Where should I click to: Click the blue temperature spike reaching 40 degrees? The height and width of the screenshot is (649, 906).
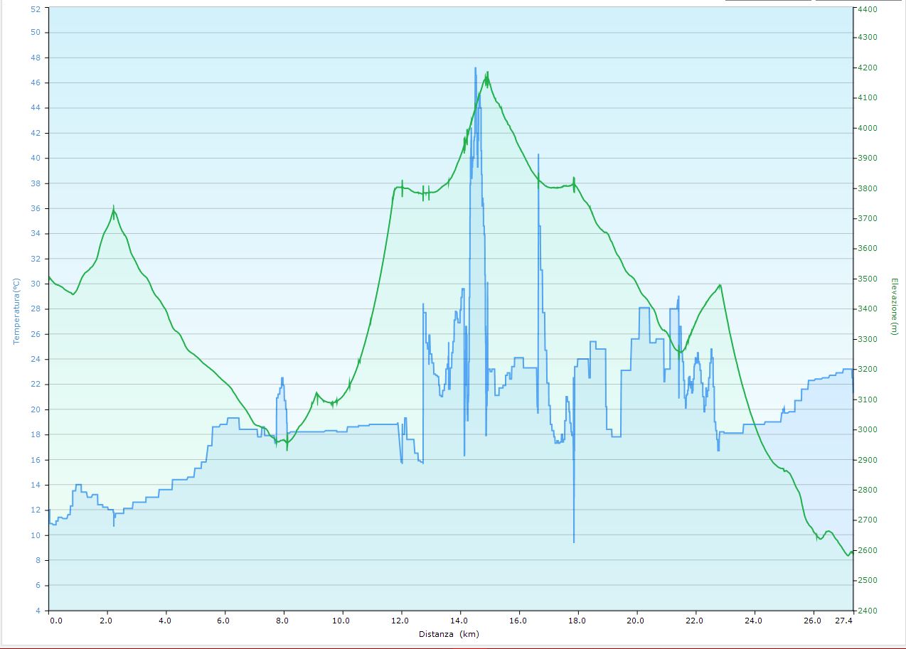point(538,155)
